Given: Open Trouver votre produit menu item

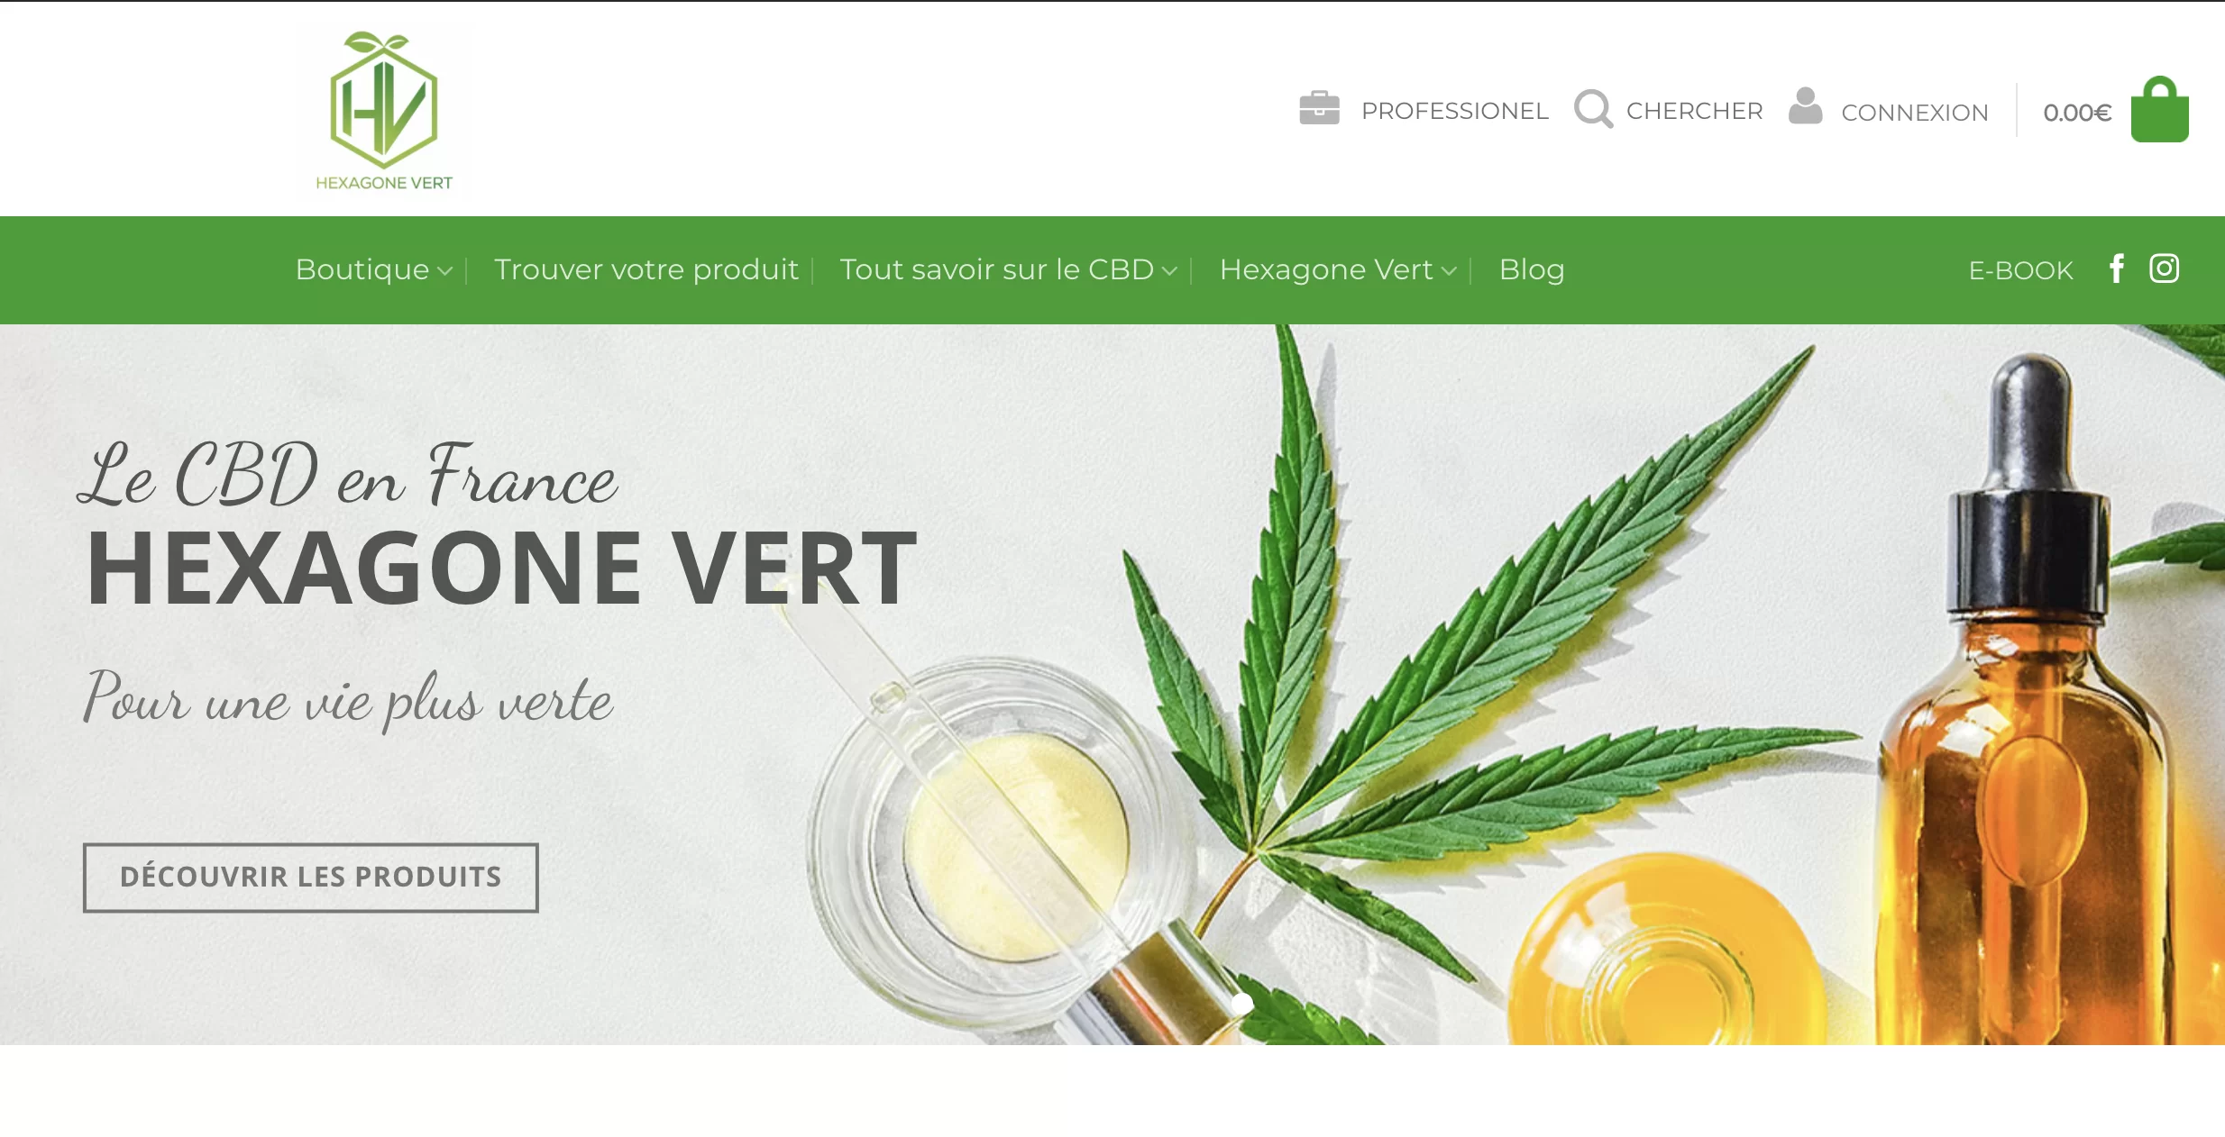Looking at the screenshot, I should pos(646,269).
